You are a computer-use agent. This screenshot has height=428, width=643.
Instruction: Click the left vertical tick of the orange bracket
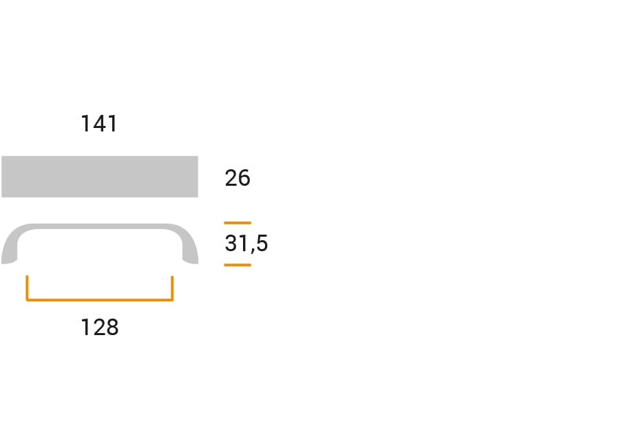pos(28,287)
